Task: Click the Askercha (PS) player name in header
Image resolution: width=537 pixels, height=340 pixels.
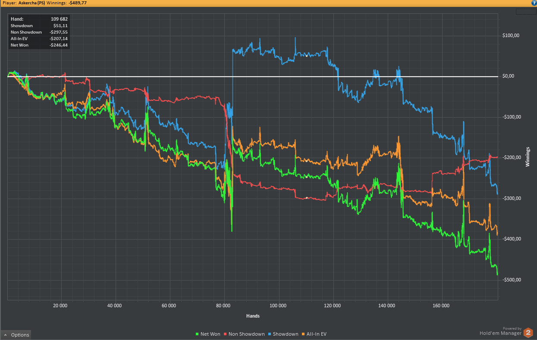Action: [x=33, y=3]
